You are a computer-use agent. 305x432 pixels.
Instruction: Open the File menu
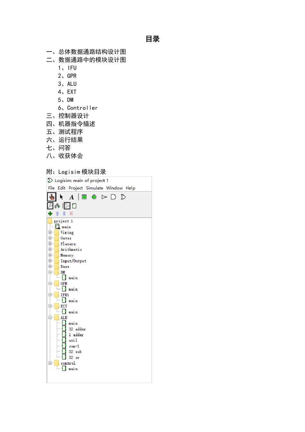click(x=51, y=188)
